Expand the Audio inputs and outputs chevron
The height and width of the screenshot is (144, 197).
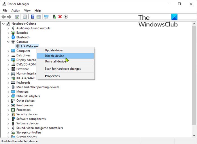[x=8, y=28]
